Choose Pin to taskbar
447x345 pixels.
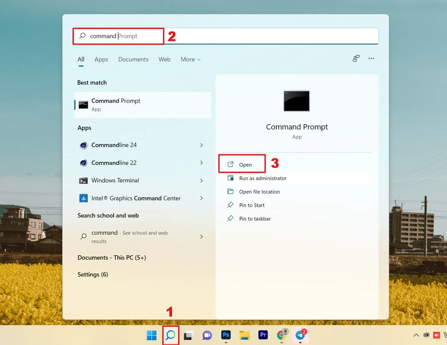tap(297, 219)
